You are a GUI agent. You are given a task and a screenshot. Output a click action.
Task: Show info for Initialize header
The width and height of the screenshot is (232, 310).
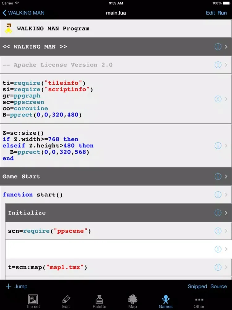(218, 213)
